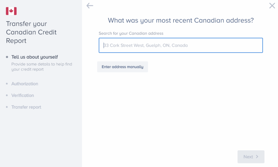Image resolution: width=278 pixels, height=167 pixels.
Task: Click the Search for your Canadian address label
Action: (131, 34)
